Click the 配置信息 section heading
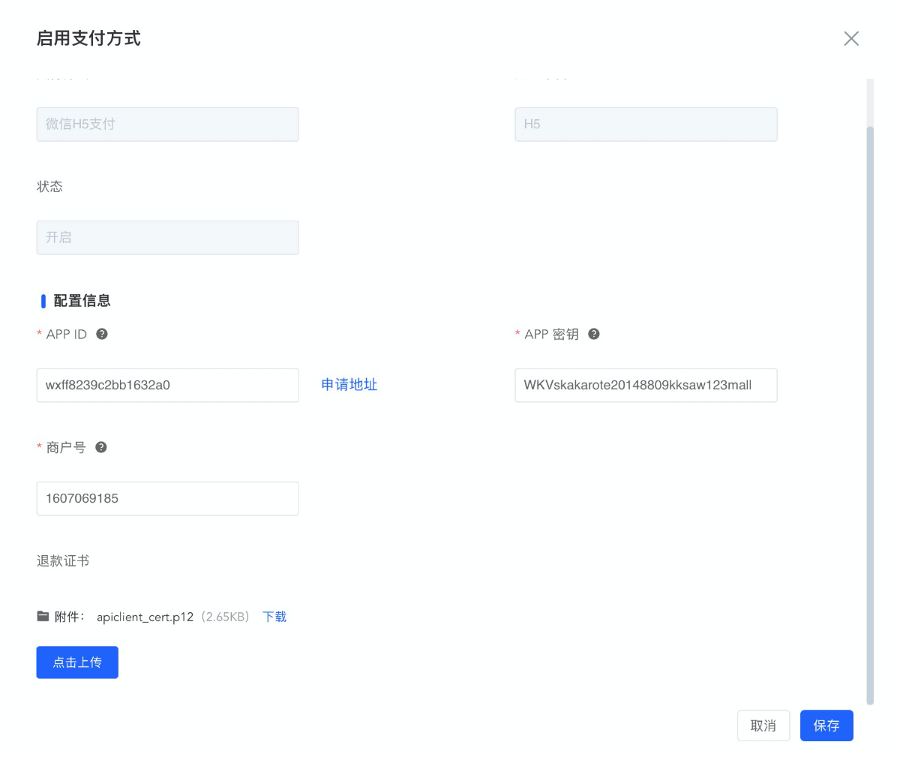The image size is (900, 757). click(82, 301)
